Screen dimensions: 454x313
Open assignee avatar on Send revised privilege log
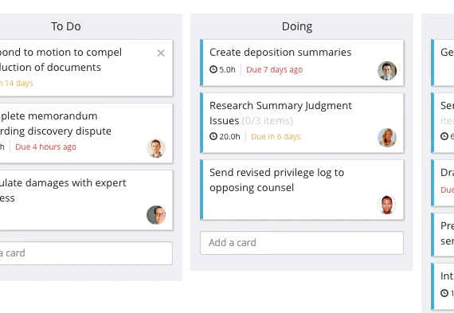click(387, 205)
